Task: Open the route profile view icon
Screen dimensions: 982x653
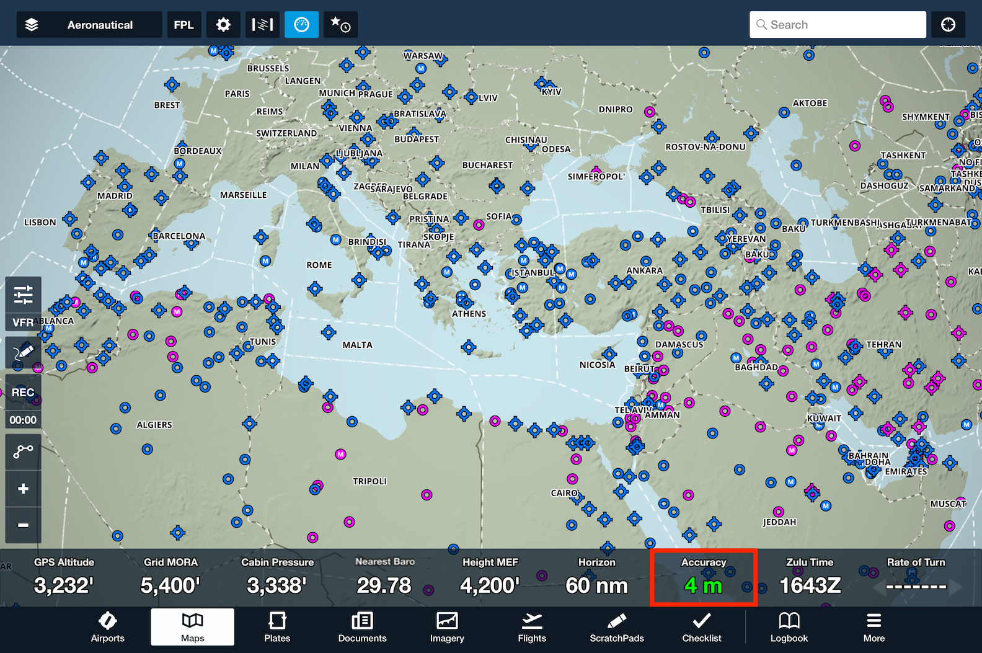Action: coord(262,25)
